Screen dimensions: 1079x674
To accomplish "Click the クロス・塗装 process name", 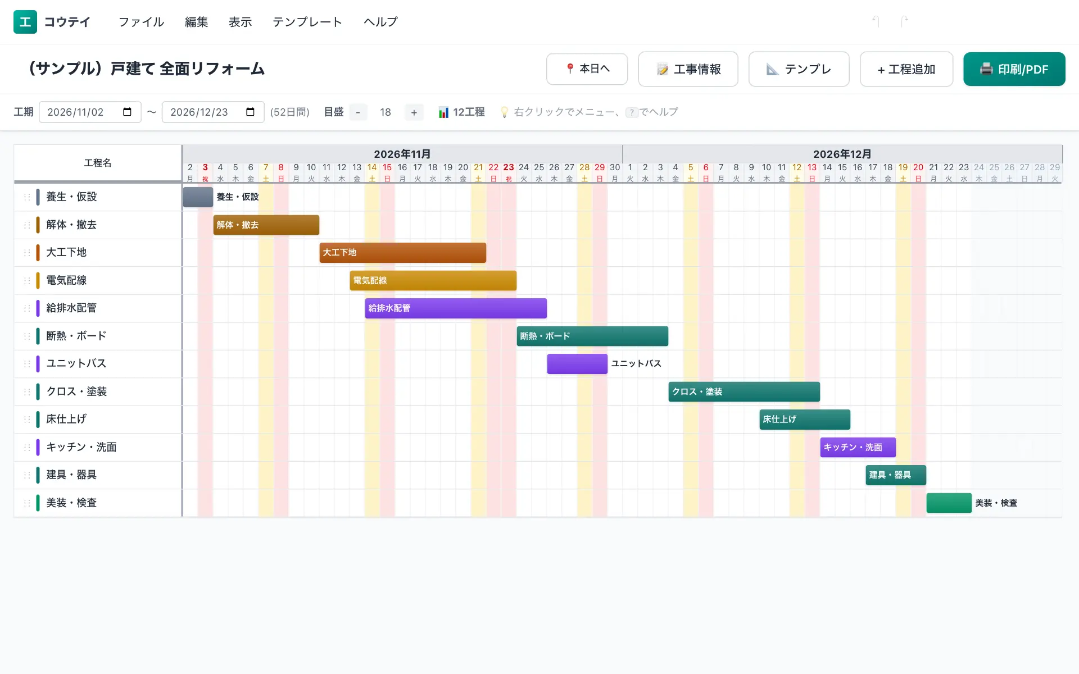I will click(76, 391).
